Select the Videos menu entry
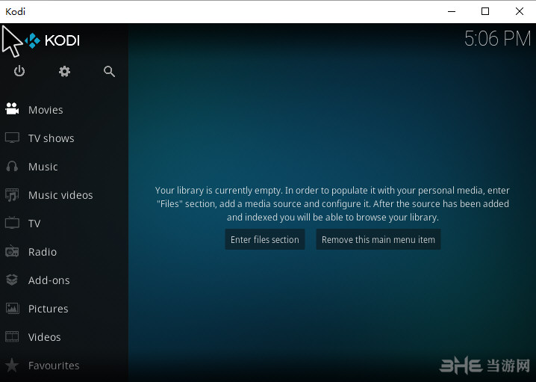The height and width of the screenshot is (382, 536). [x=64, y=337]
